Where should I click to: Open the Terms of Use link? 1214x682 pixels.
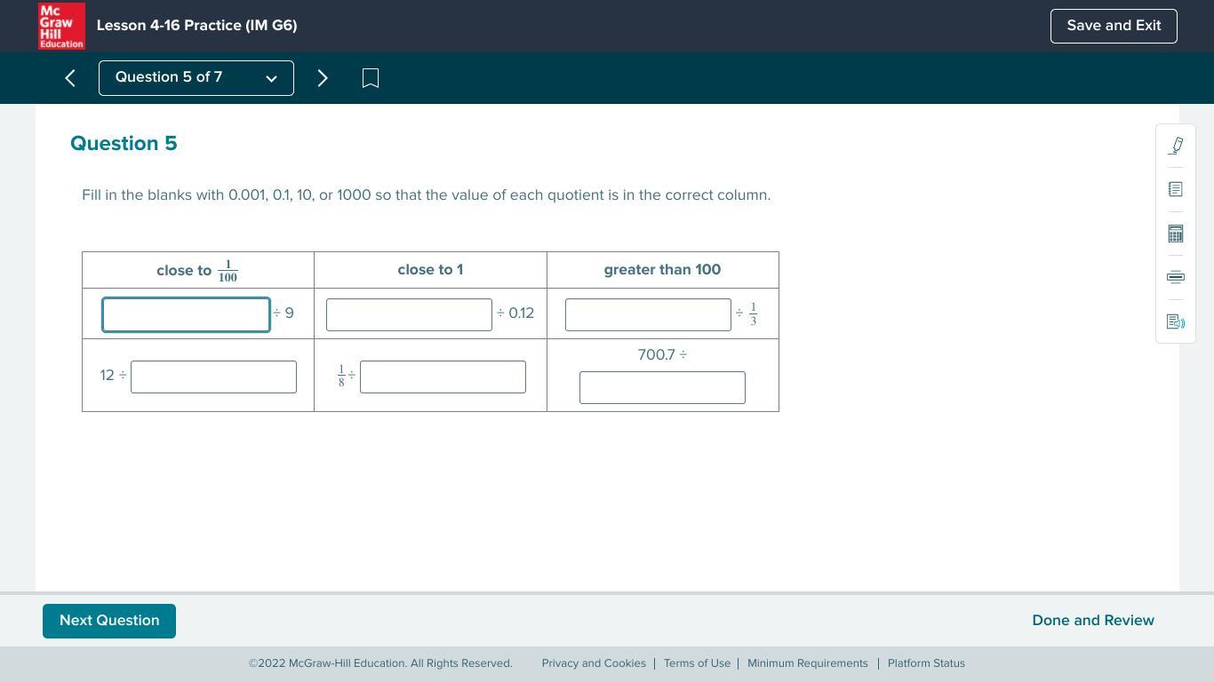697,663
